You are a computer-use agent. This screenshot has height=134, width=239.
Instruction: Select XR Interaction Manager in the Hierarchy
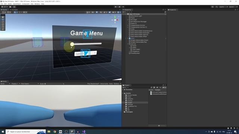(x=139, y=22)
